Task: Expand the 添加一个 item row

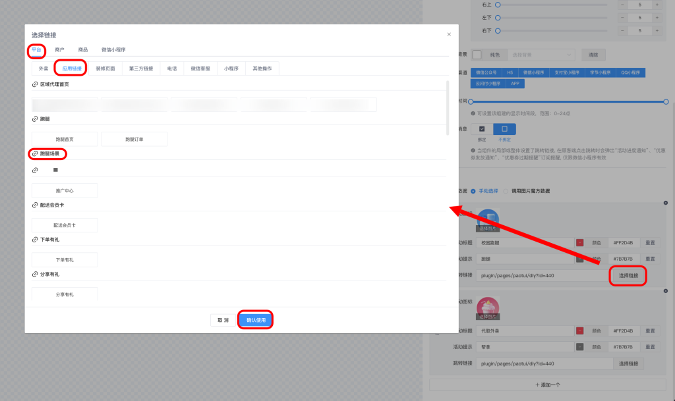Action: click(x=539, y=385)
